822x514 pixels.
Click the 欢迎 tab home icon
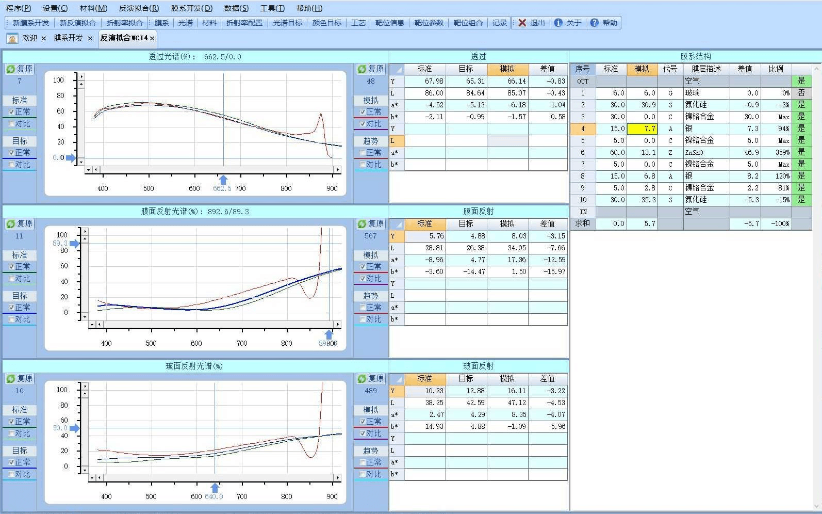[12, 38]
